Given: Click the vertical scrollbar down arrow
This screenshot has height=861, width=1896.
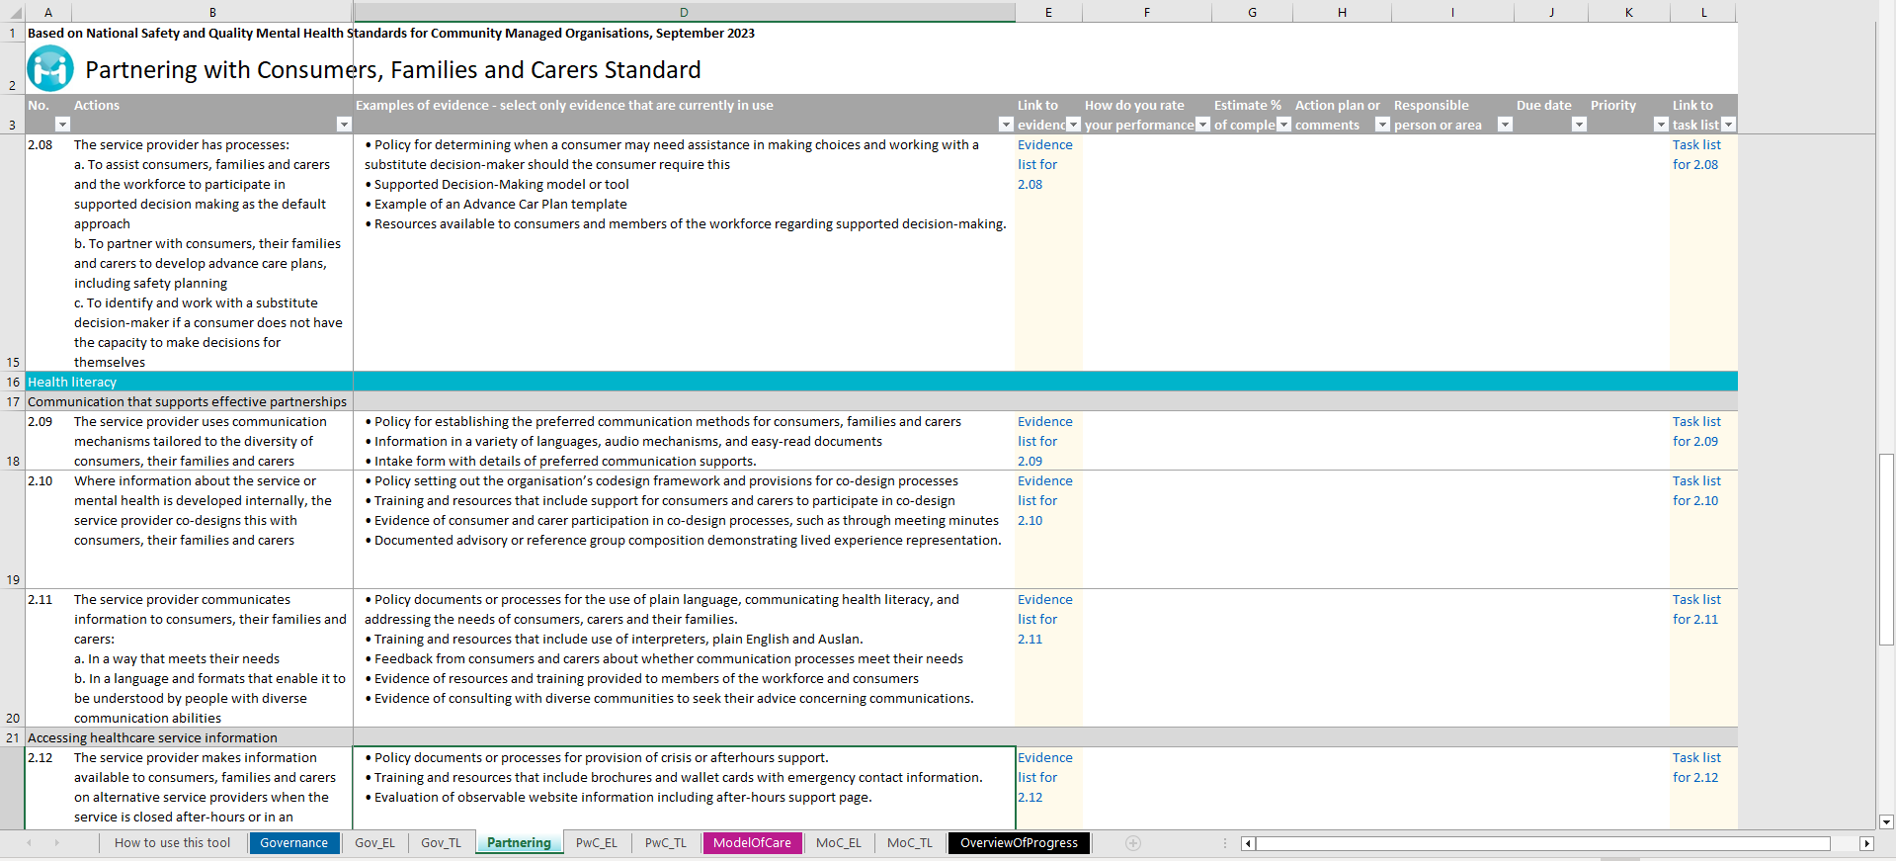Looking at the screenshot, I should coord(1886,821).
